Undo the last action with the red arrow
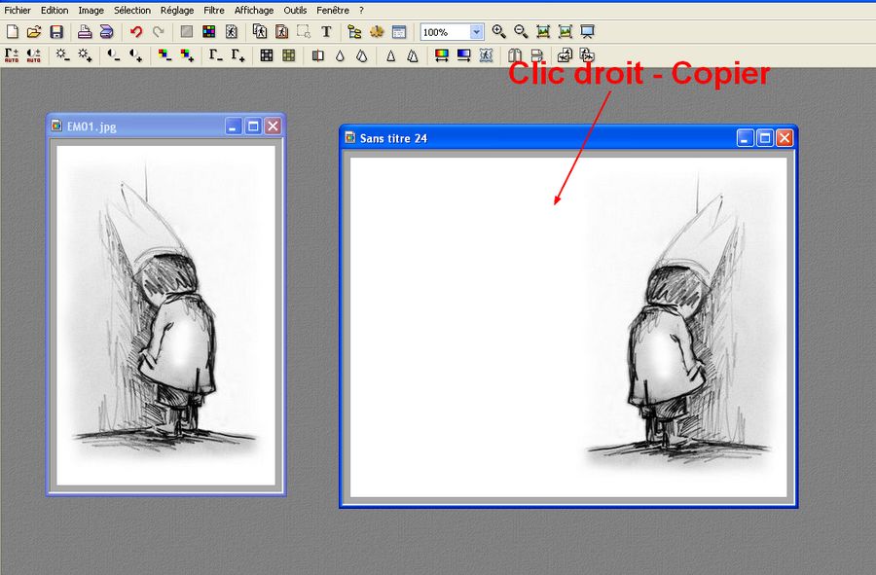The width and height of the screenshot is (876, 575). pos(136,32)
